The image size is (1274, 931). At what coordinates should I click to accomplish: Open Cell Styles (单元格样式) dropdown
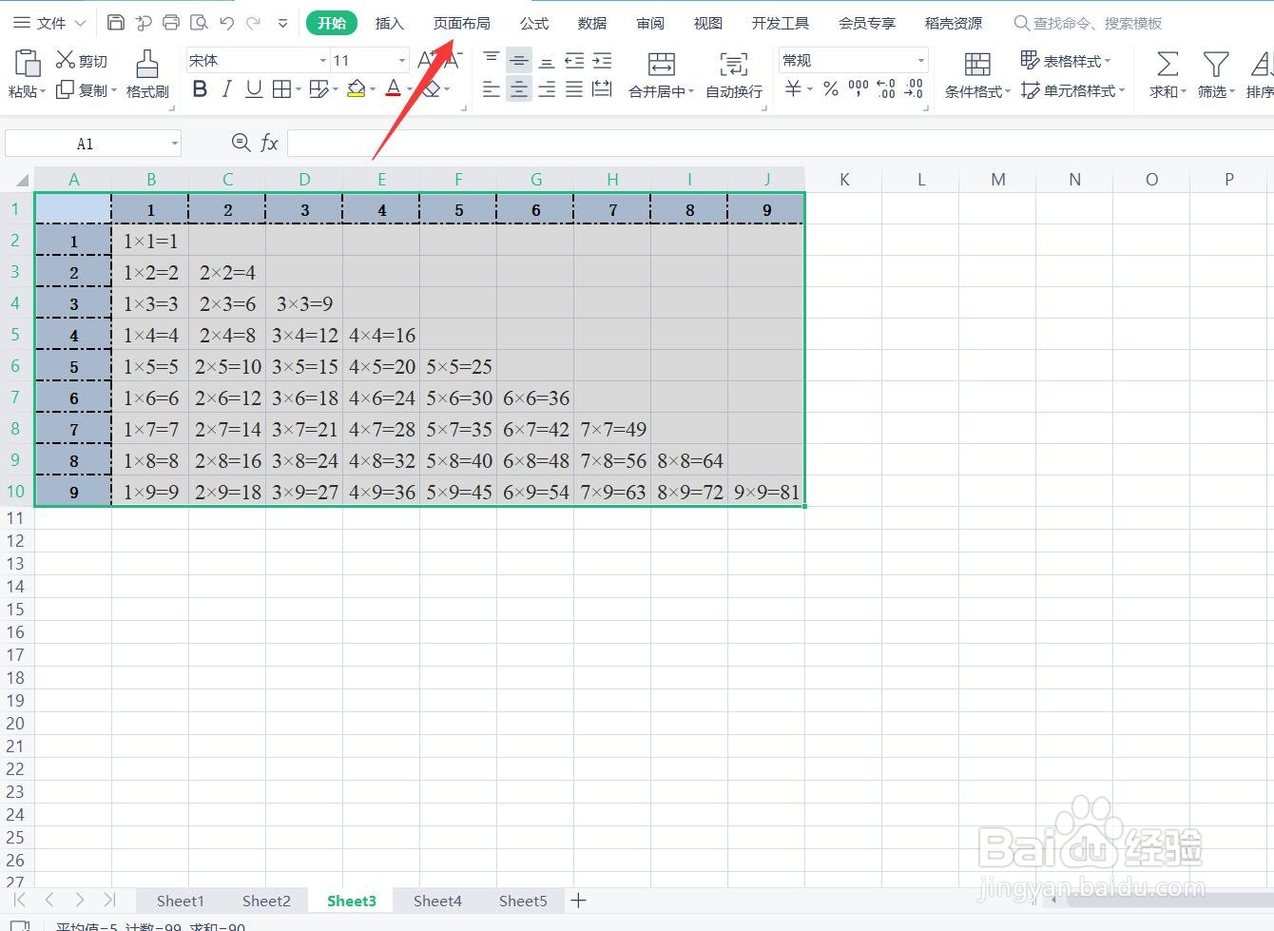(x=1072, y=90)
